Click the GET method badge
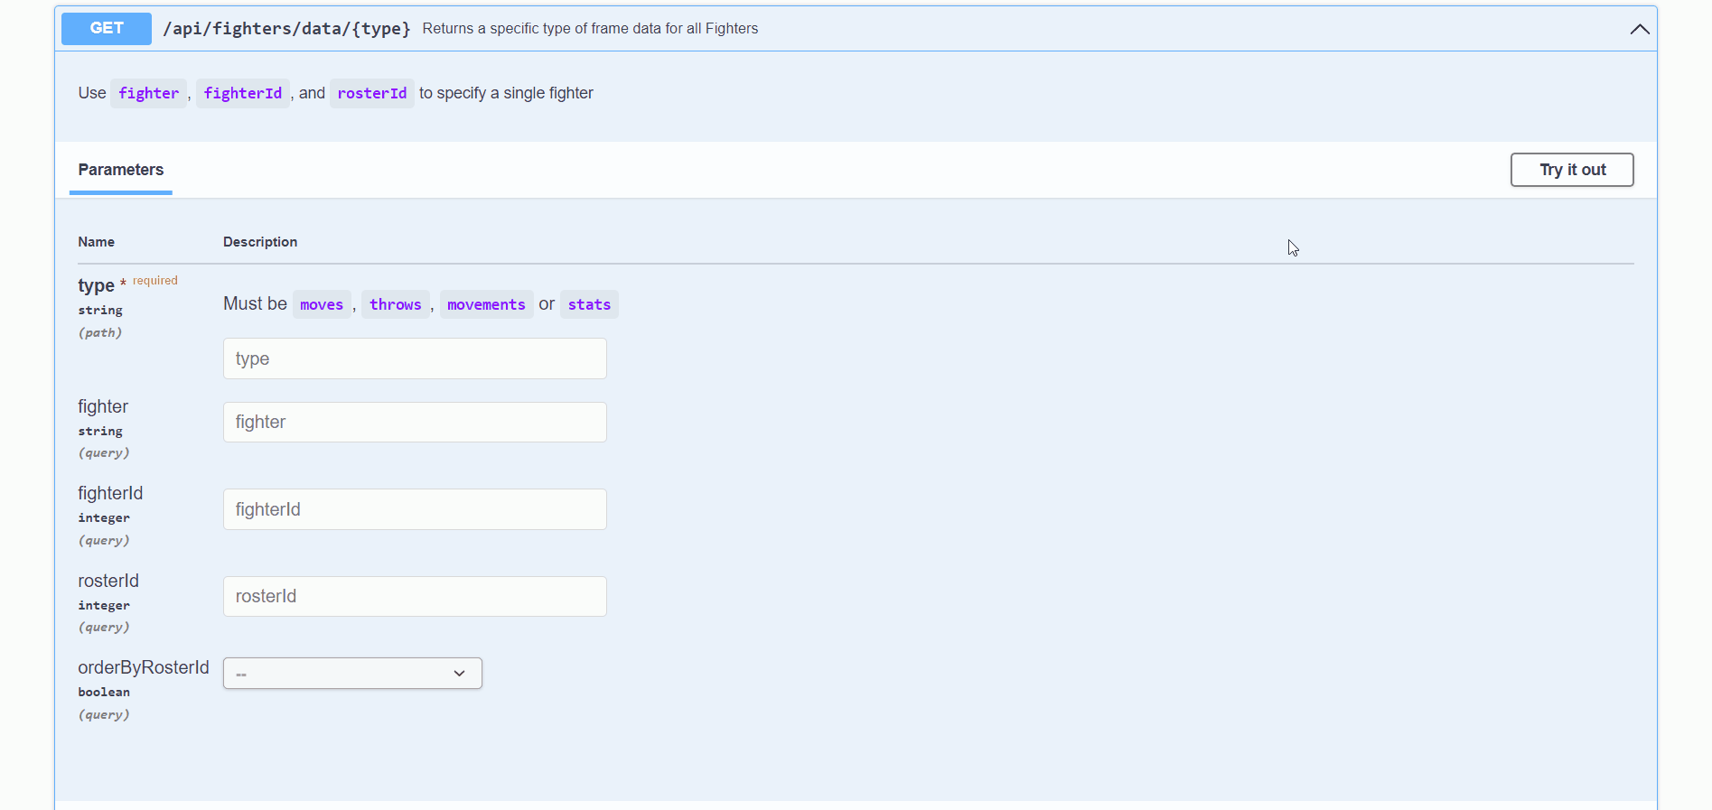The height and width of the screenshot is (810, 1712). 107,29
